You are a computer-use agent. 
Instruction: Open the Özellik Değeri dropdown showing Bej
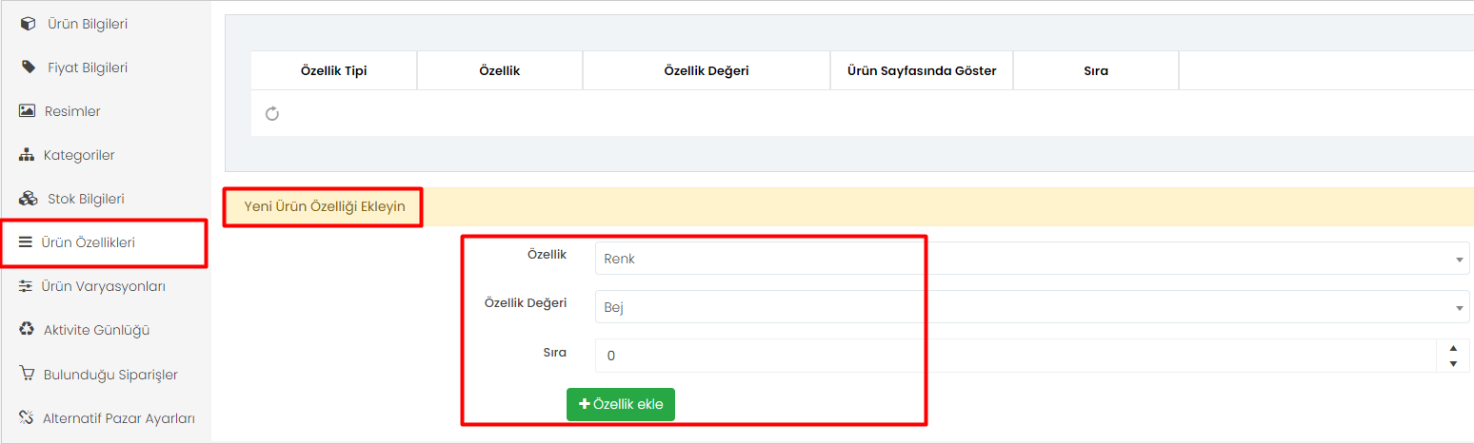coord(1032,307)
